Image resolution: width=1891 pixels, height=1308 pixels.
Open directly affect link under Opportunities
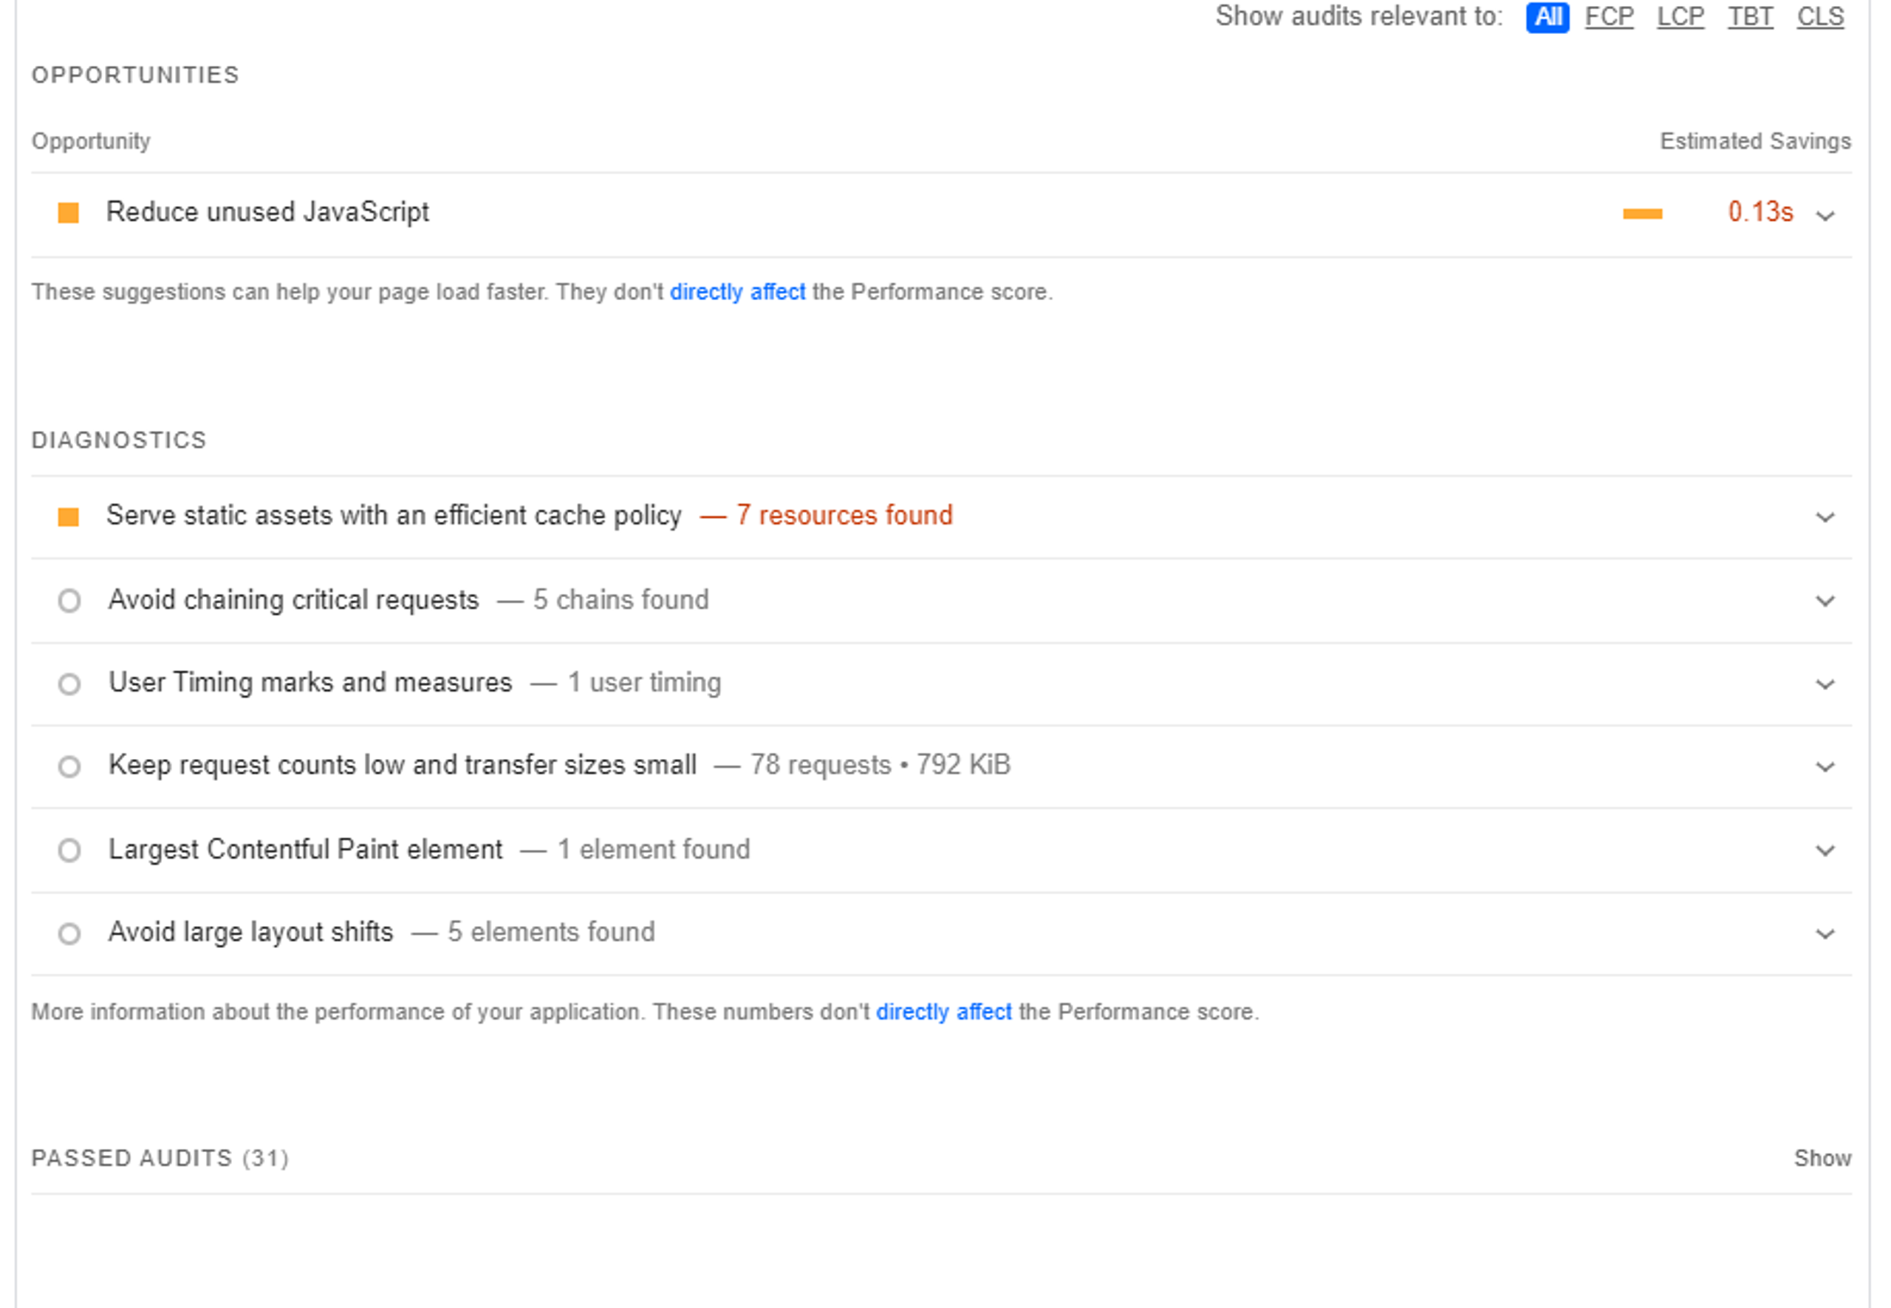pyautogui.click(x=737, y=293)
